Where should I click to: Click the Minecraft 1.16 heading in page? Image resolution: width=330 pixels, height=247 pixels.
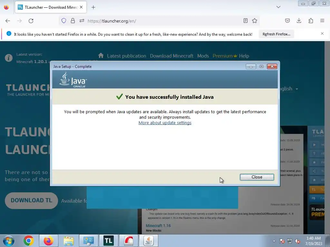[x=158, y=225]
